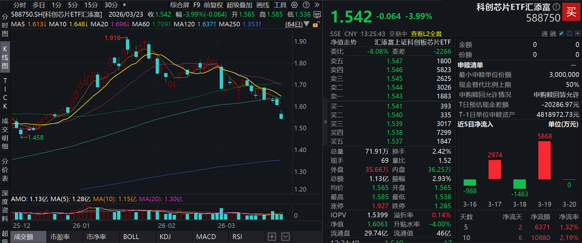The width and height of the screenshot is (582, 243).
Task: Select the 15分 period tab
Action: [x=91, y=5]
